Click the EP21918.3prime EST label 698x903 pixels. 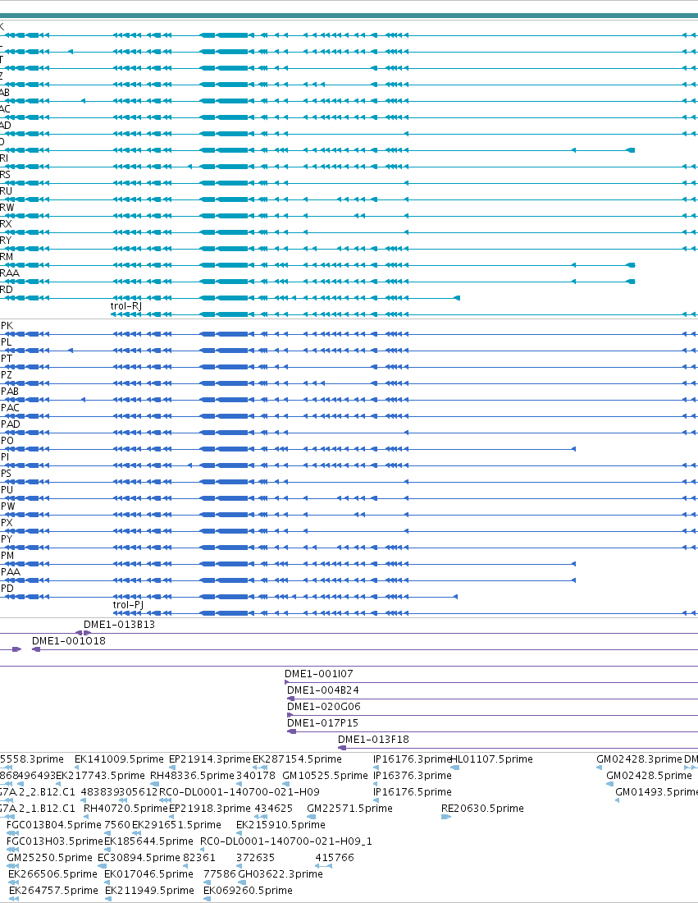click(x=209, y=809)
